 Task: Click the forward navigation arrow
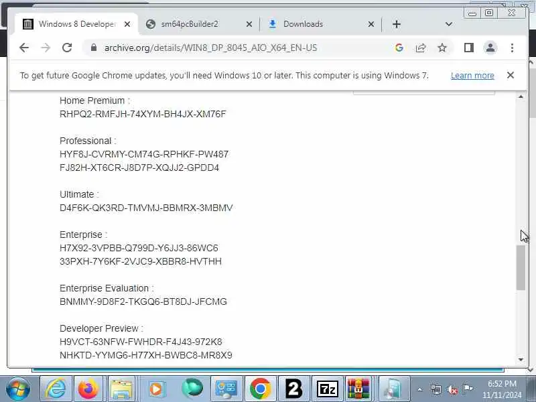46,48
